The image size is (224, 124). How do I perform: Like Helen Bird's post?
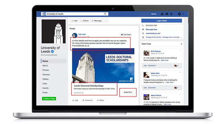click(x=145, y=87)
